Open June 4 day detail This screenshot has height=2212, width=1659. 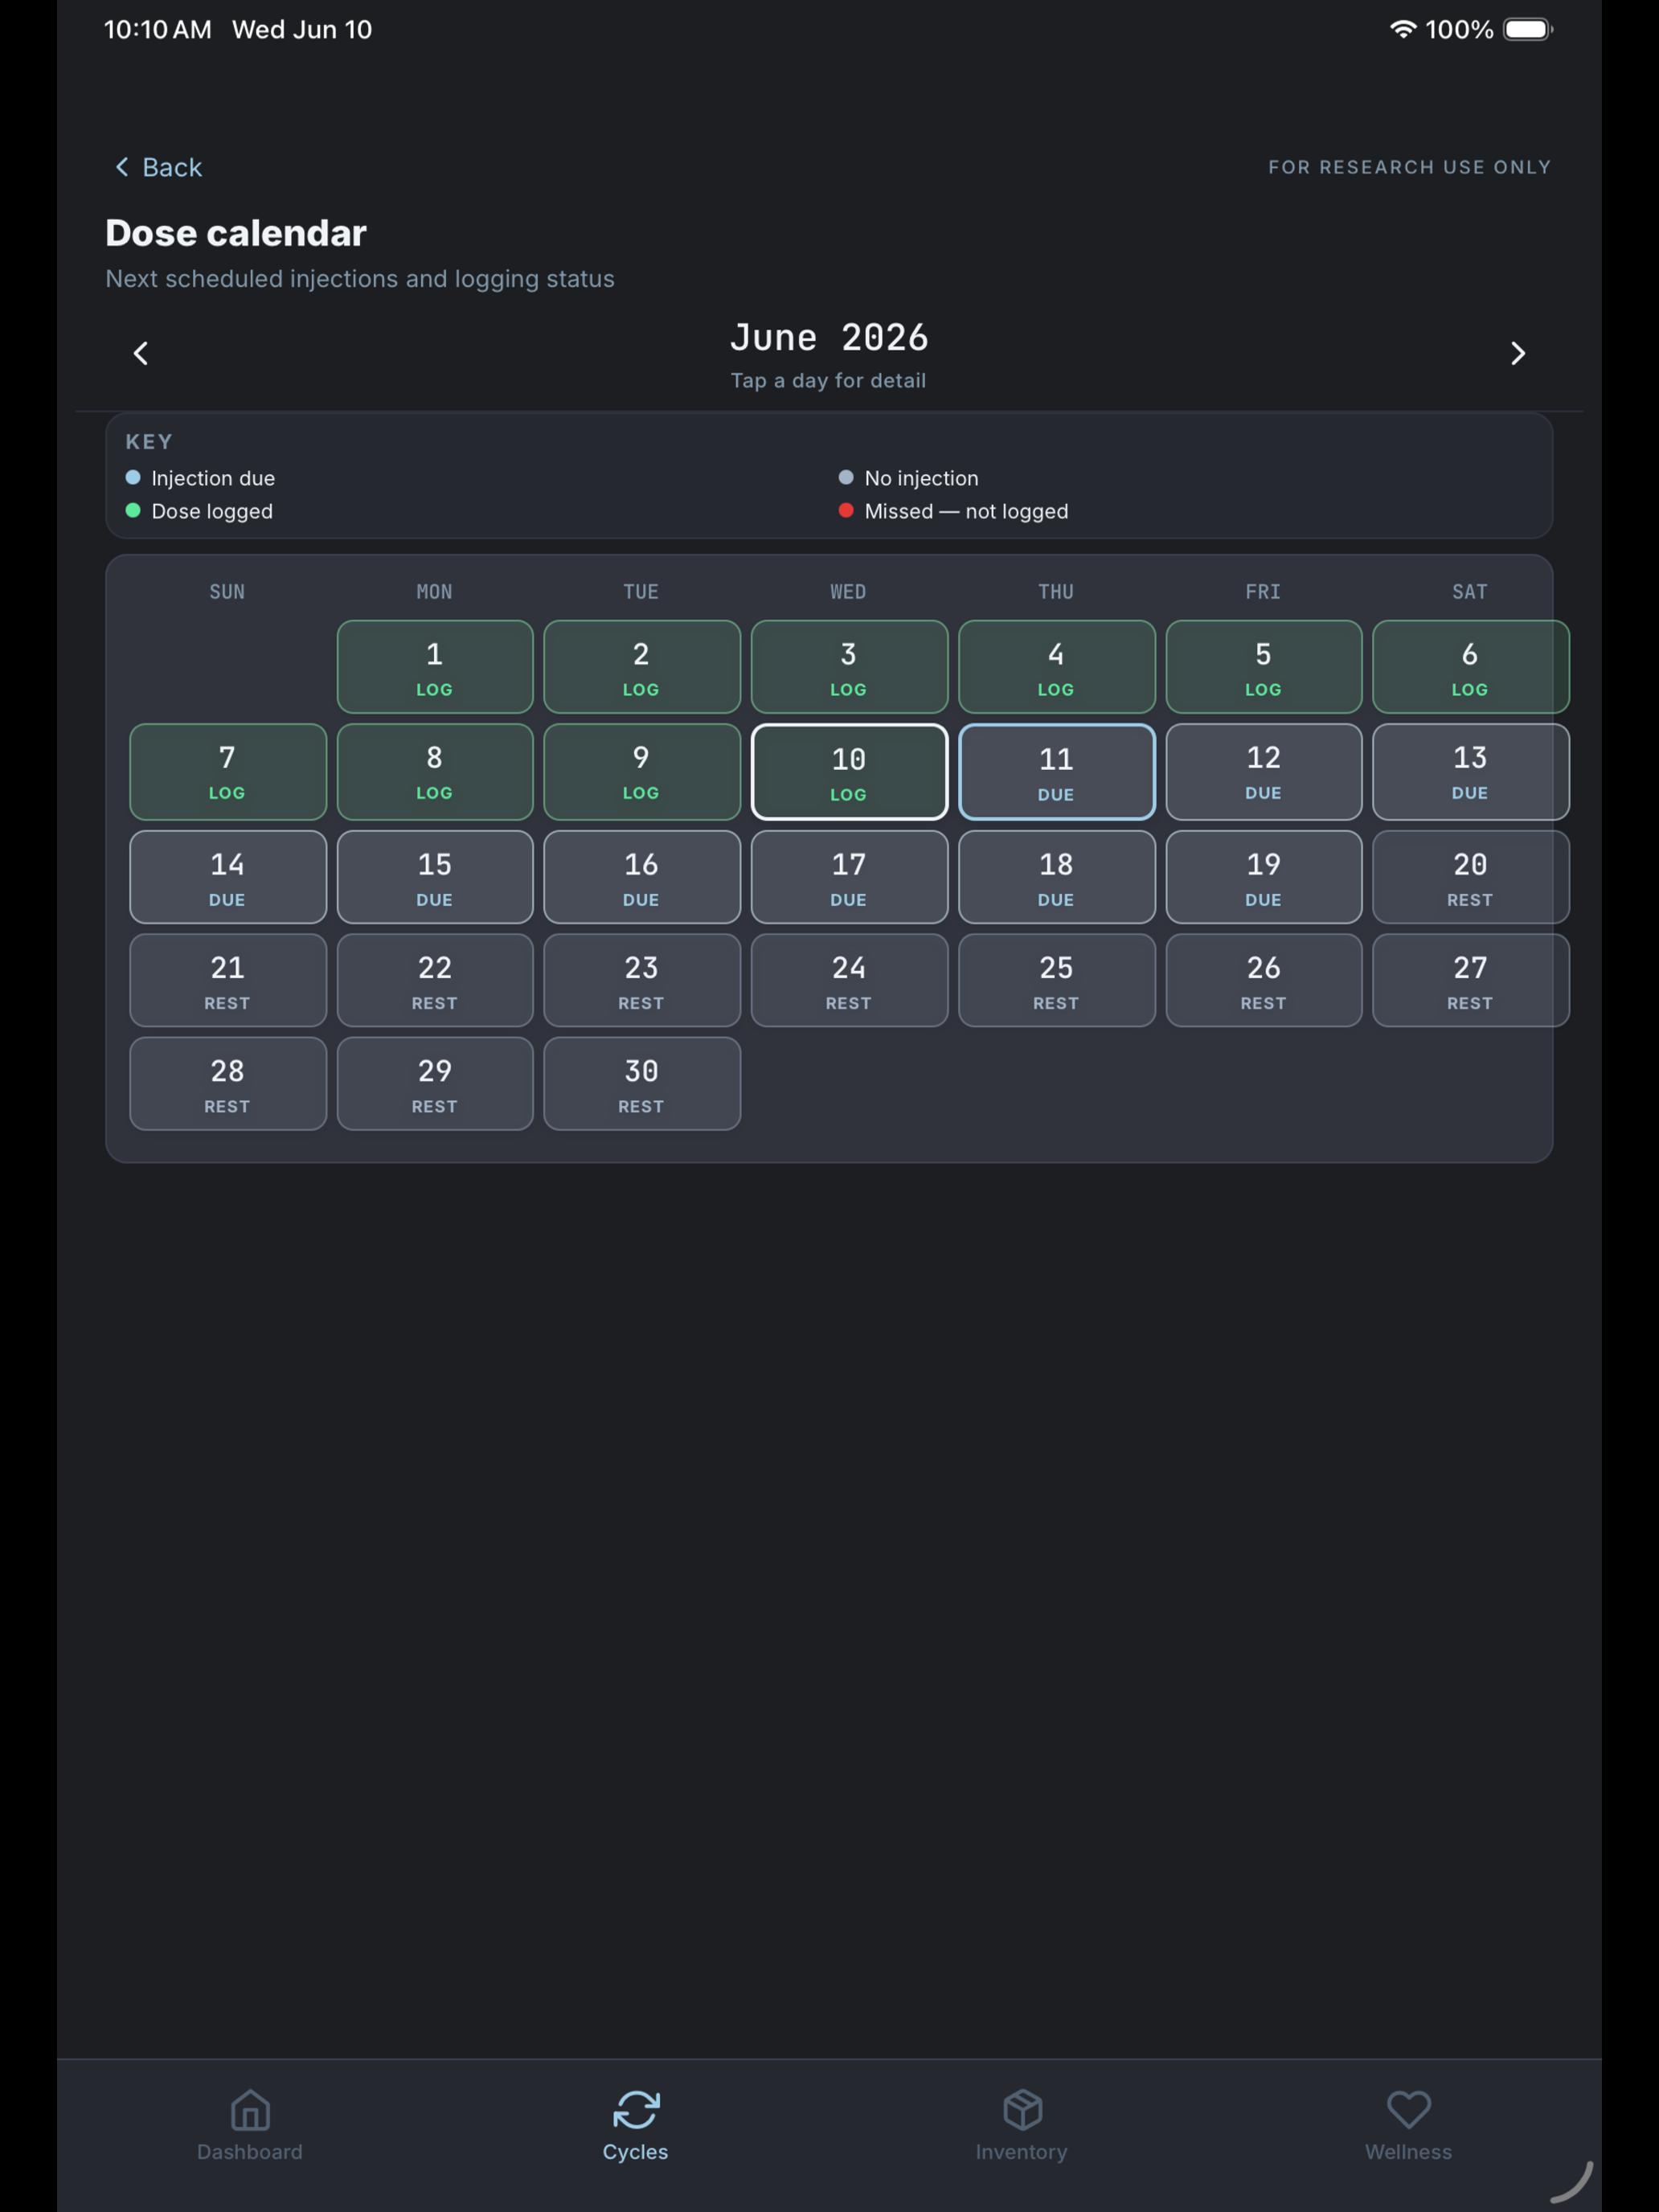pyautogui.click(x=1056, y=667)
